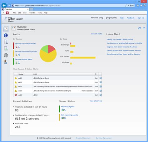
Task: Click the browser Favorites star icon
Action: (141, 6)
